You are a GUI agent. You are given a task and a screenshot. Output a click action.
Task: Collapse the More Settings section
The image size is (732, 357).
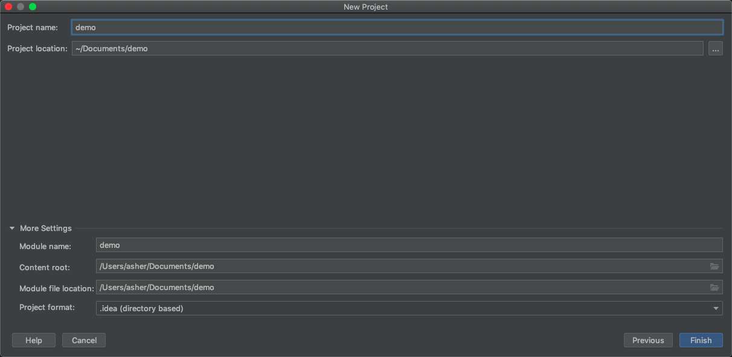coord(12,229)
